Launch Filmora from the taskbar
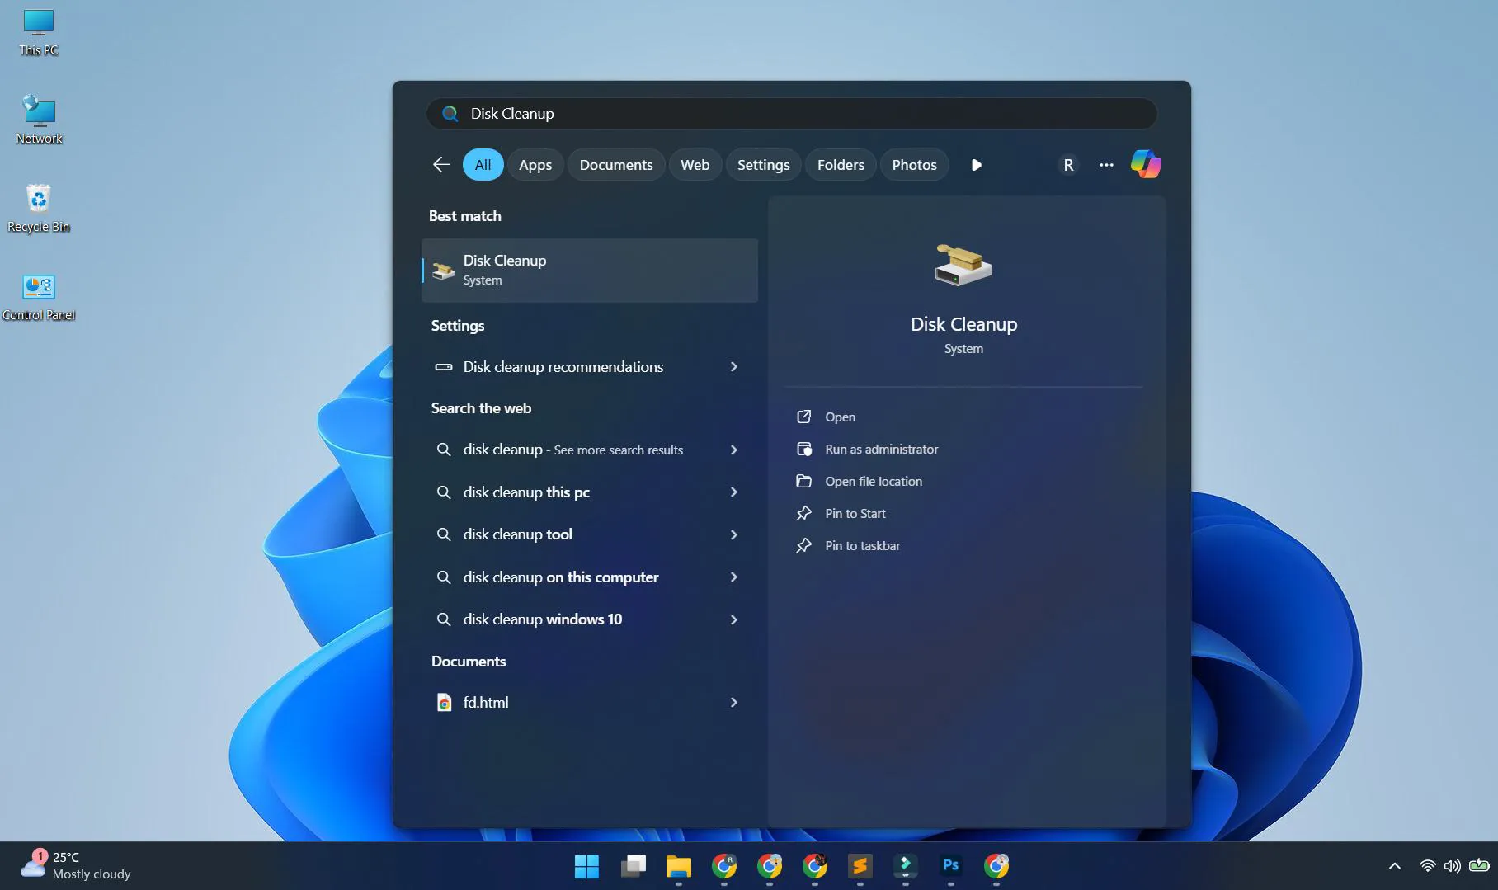The image size is (1498, 890). (x=905, y=867)
